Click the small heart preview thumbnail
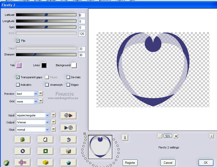This screenshot has width=217, height=167. click(x=100, y=147)
